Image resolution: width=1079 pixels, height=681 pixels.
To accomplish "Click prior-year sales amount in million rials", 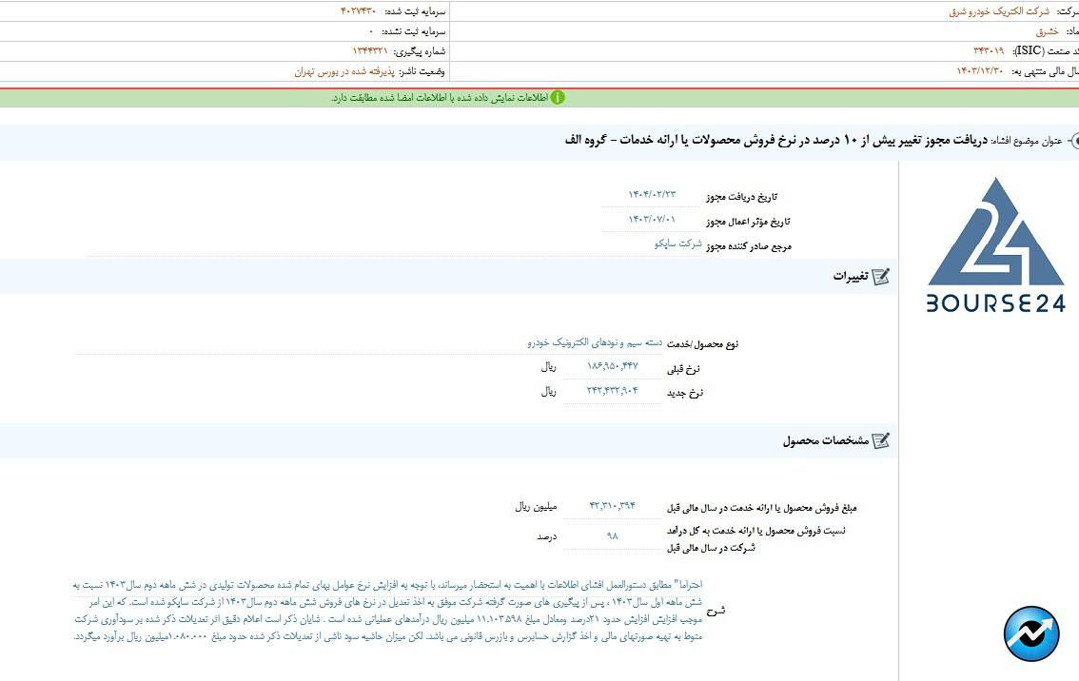I will coord(612,506).
